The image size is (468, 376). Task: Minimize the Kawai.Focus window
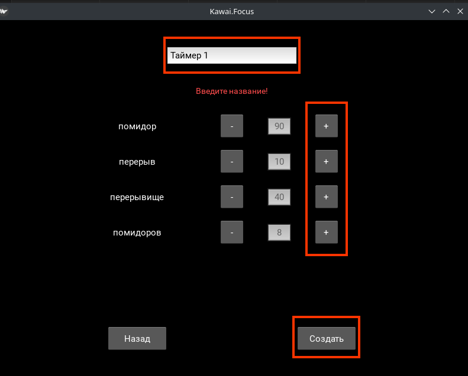tap(433, 11)
